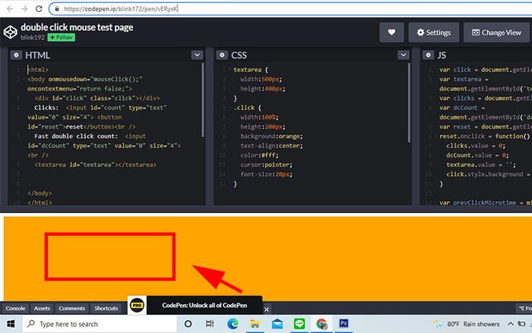532x333 pixels.
Task: Open pen Settings
Action: click(x=434, y=33)
